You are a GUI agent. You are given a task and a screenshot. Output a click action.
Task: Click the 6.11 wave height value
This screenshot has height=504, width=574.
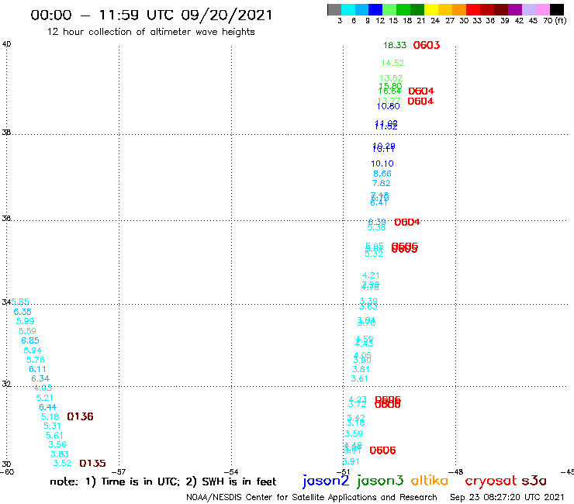[37, 369]
